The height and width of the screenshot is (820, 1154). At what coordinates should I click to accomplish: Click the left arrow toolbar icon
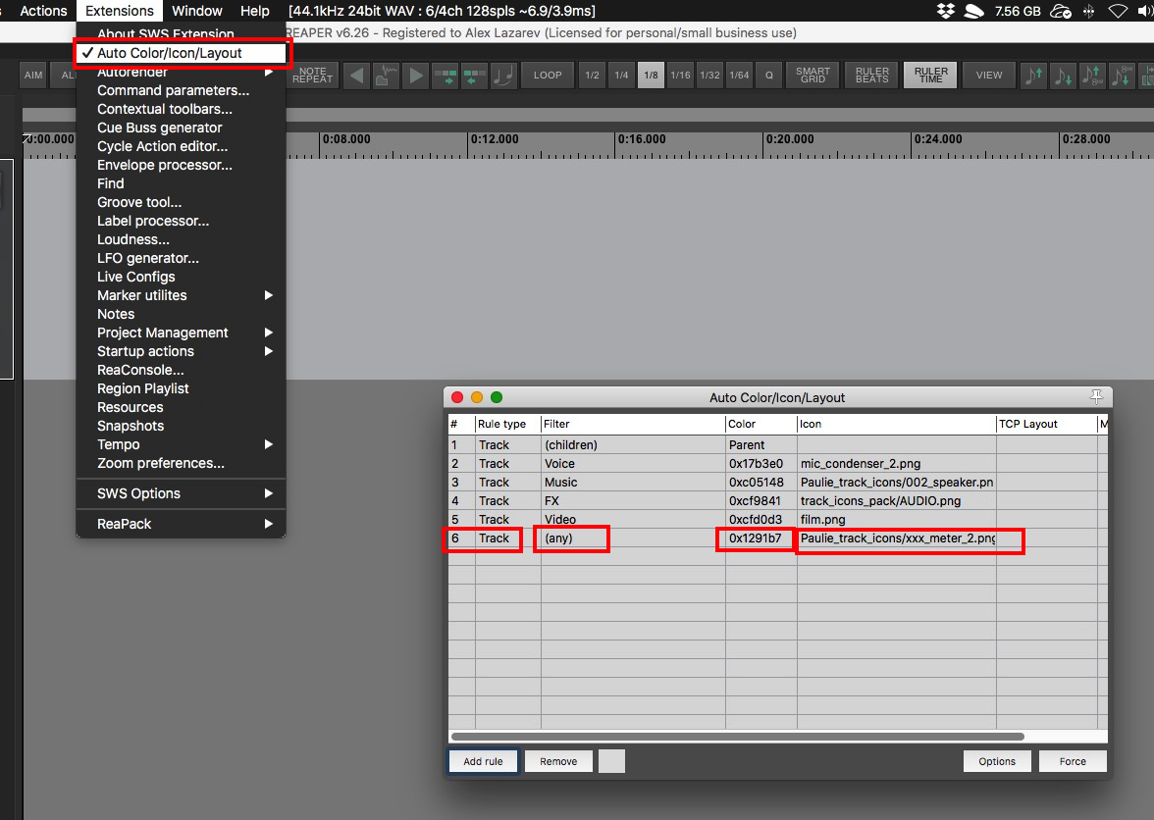pos(357,75)
